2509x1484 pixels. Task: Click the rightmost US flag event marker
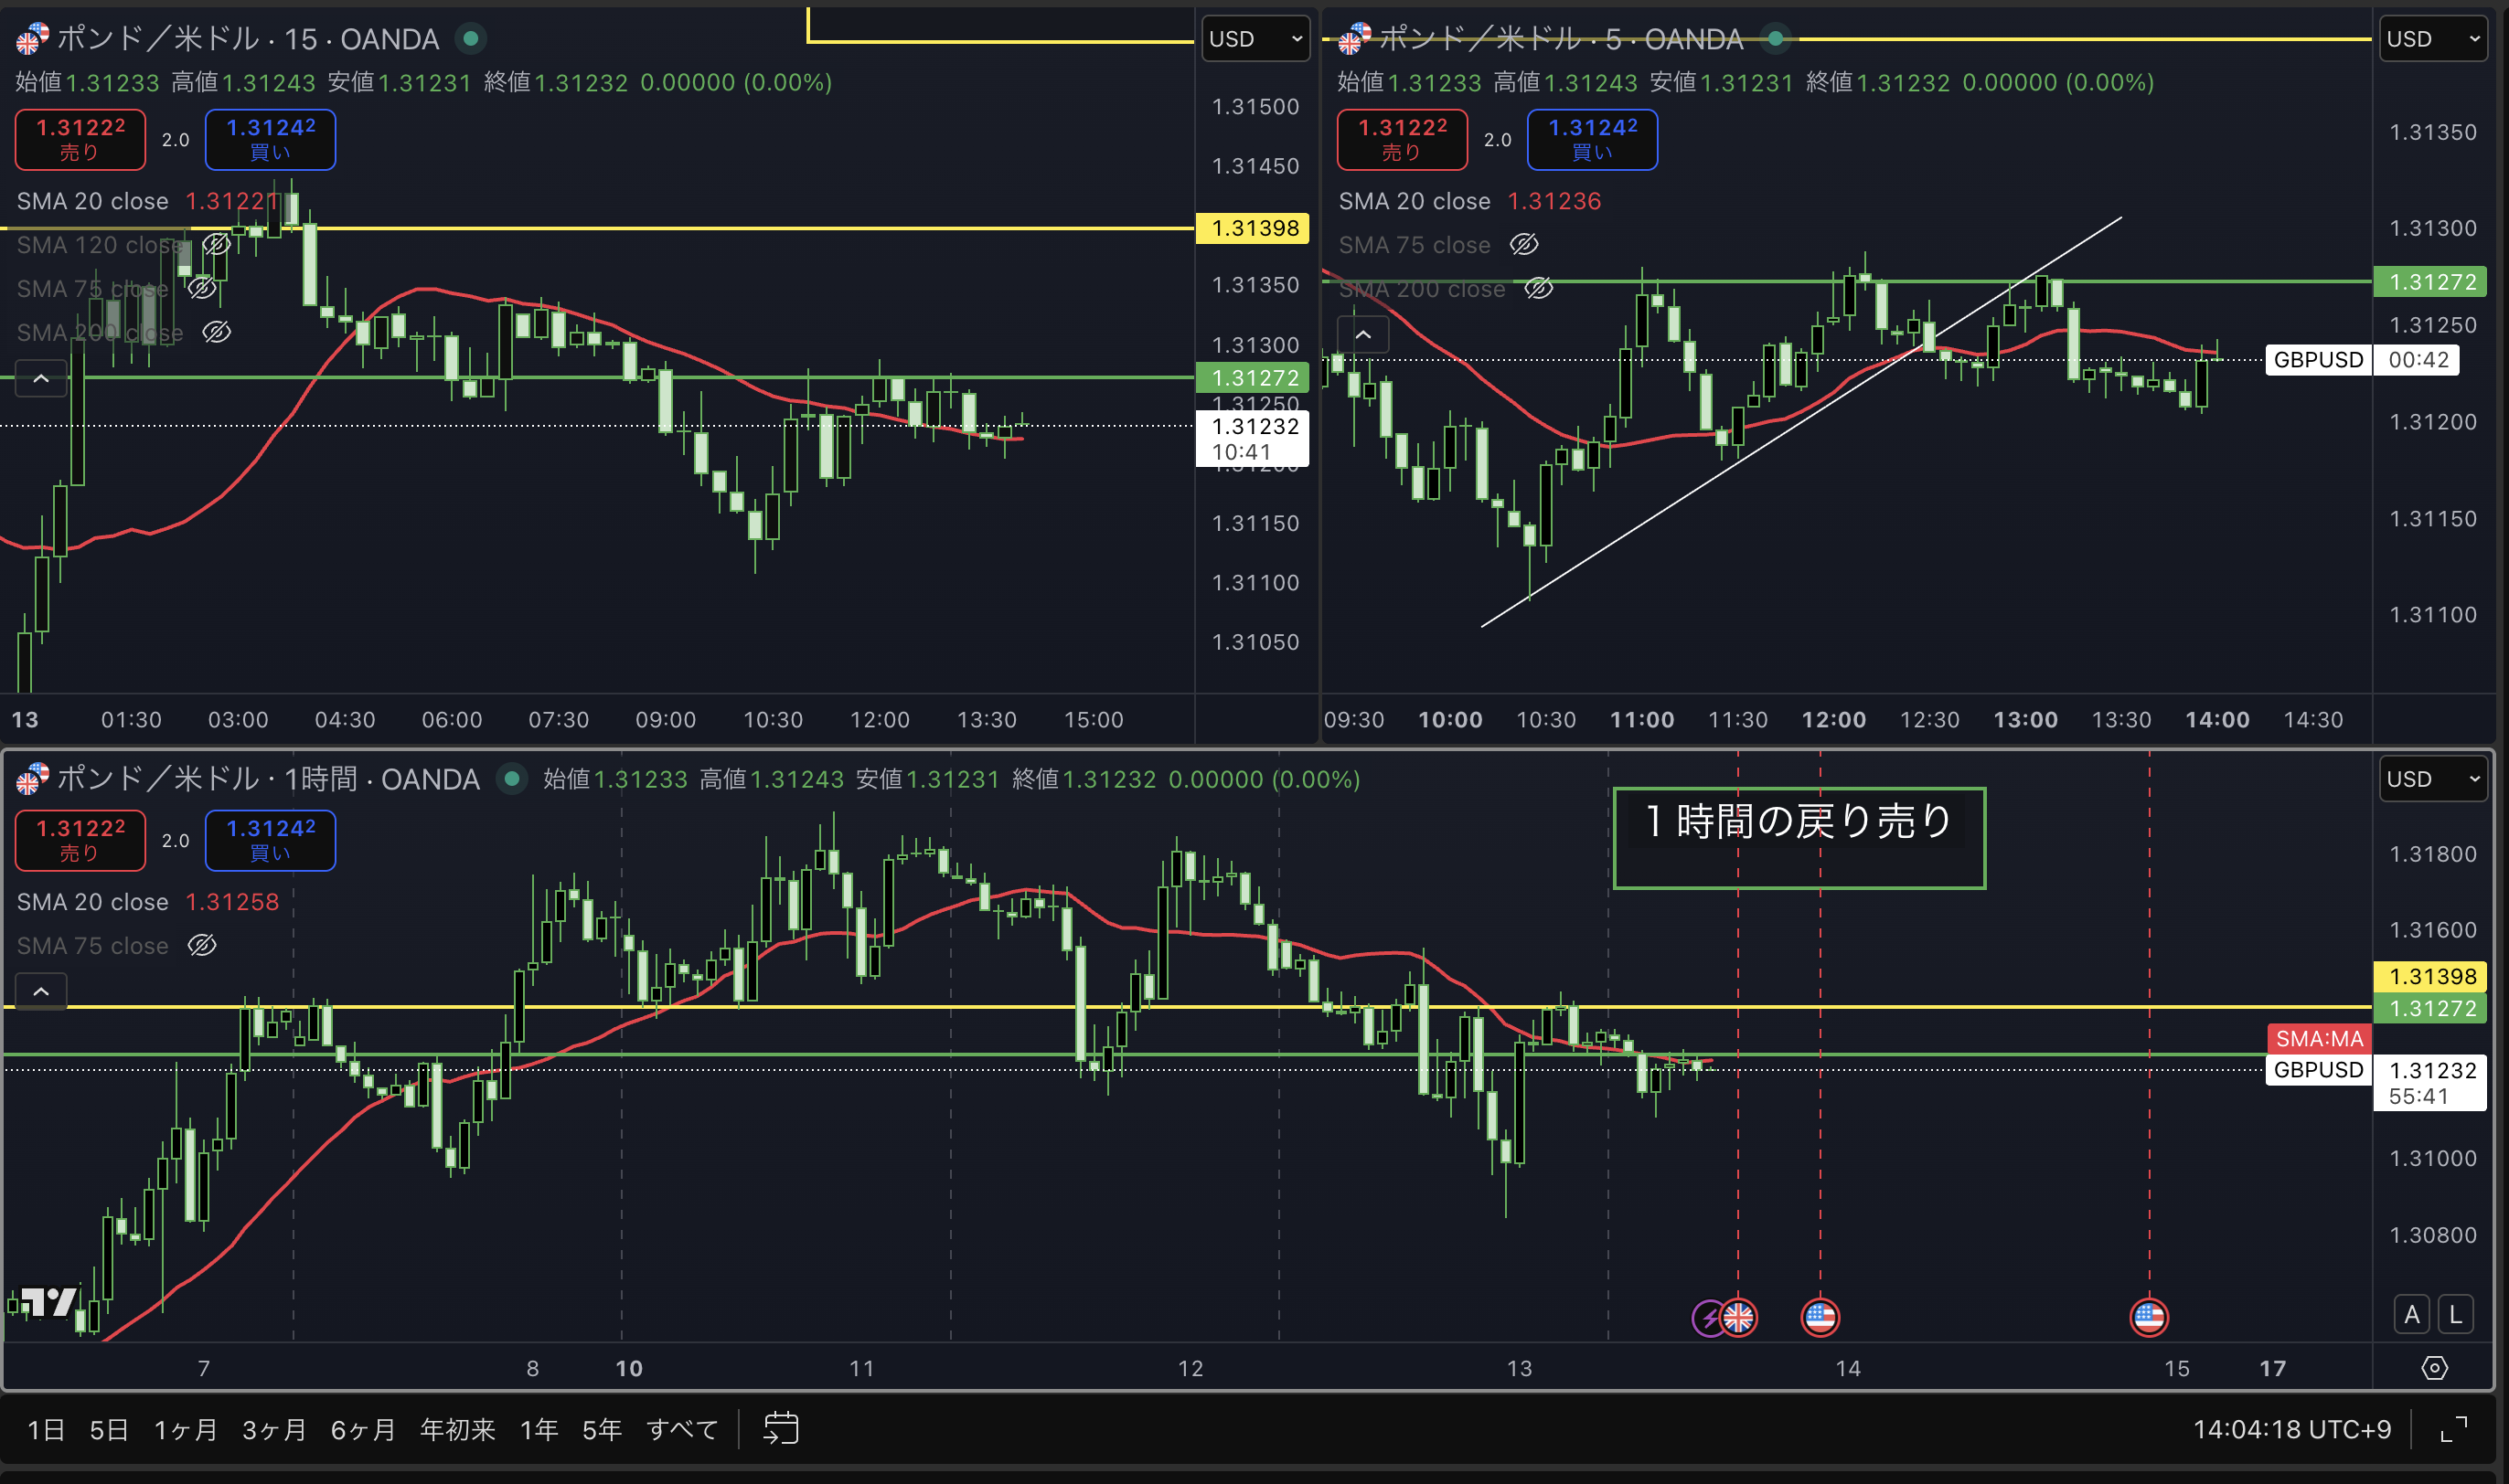point(2148,1317)
